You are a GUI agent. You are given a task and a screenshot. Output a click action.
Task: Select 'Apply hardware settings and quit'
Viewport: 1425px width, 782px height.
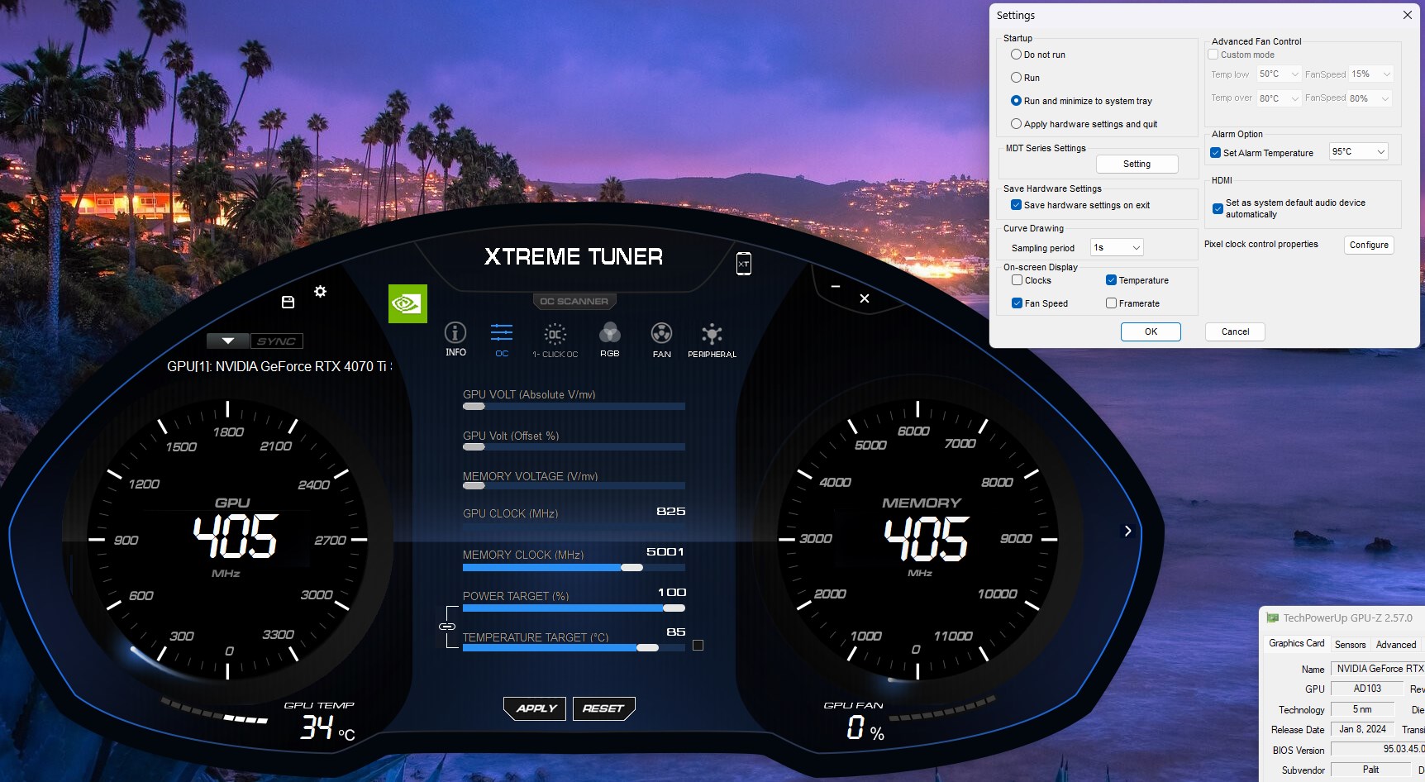pyautogui.click(x=1016, y=124)
